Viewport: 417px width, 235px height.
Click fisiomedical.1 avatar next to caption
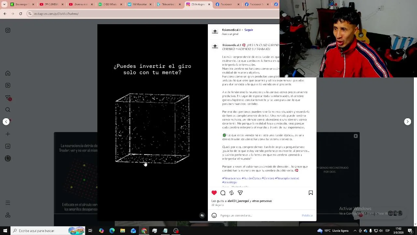tap(215, 47)
